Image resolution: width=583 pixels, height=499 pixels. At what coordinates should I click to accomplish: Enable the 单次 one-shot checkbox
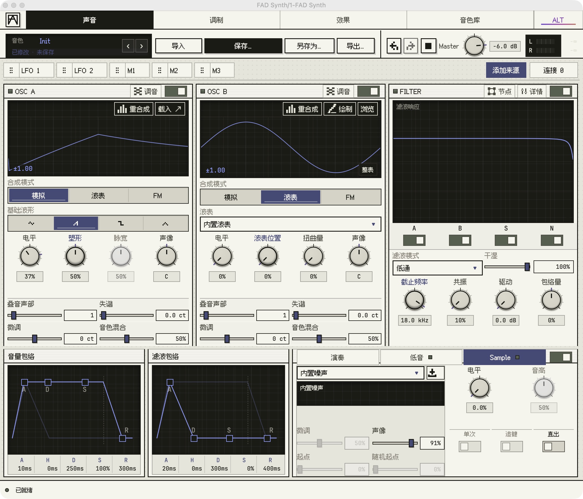tap(470, 447)
